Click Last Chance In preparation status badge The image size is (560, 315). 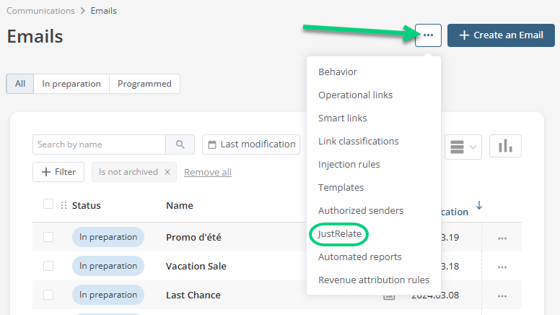(108, 295)
